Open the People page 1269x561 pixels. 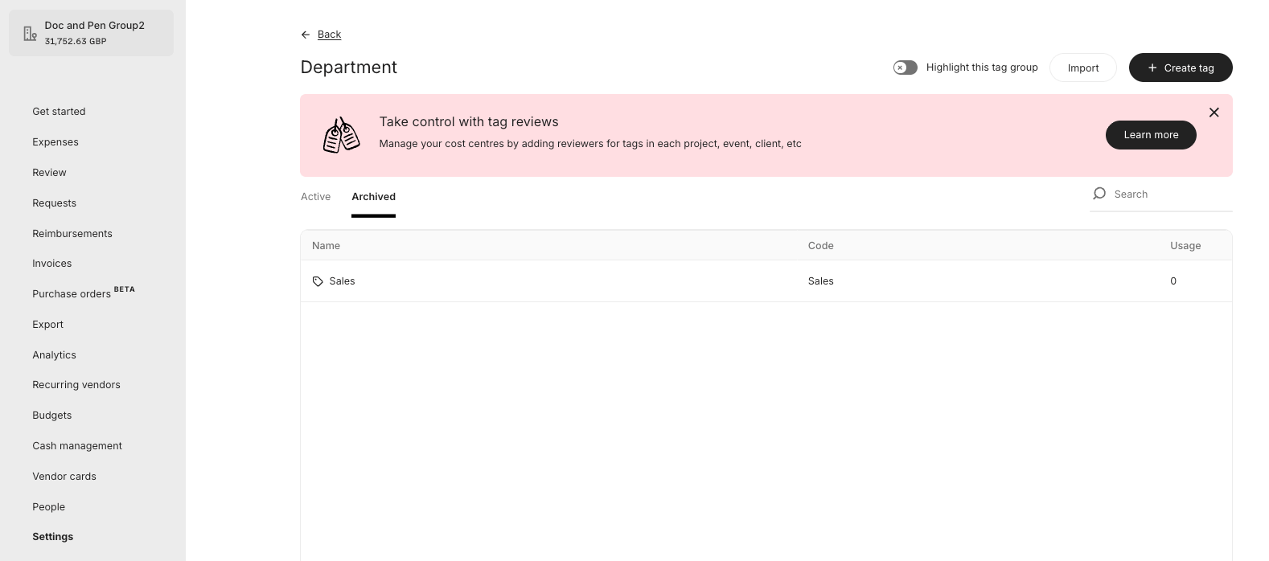pos(48,507)
